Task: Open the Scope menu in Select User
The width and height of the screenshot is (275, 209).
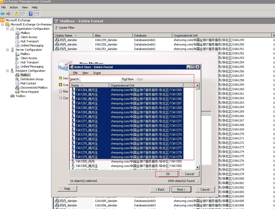Action: click(x=97, y=73)
